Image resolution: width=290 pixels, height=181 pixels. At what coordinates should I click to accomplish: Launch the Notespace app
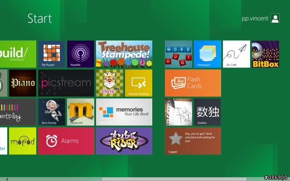208,54
